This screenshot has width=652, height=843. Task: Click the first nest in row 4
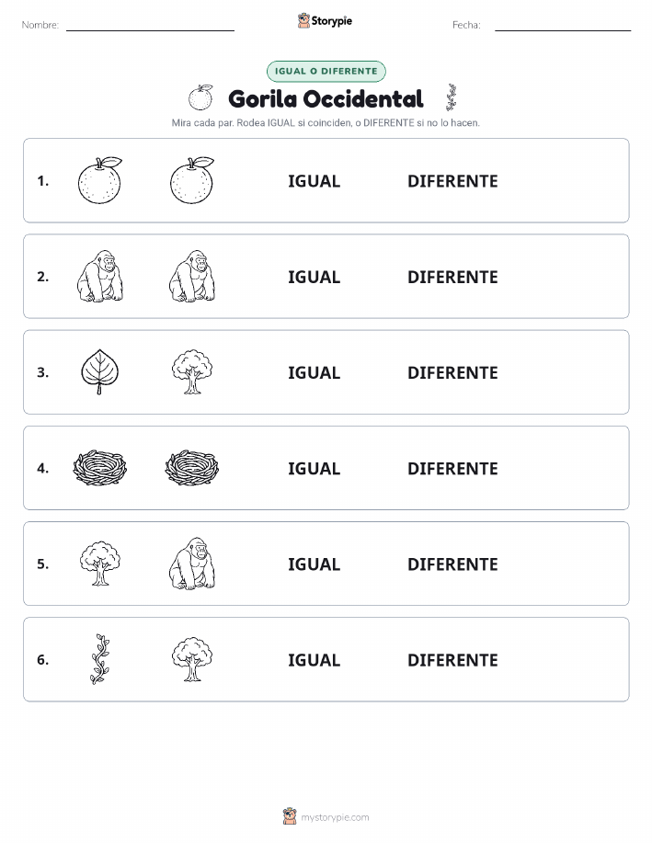pos(100,468)
